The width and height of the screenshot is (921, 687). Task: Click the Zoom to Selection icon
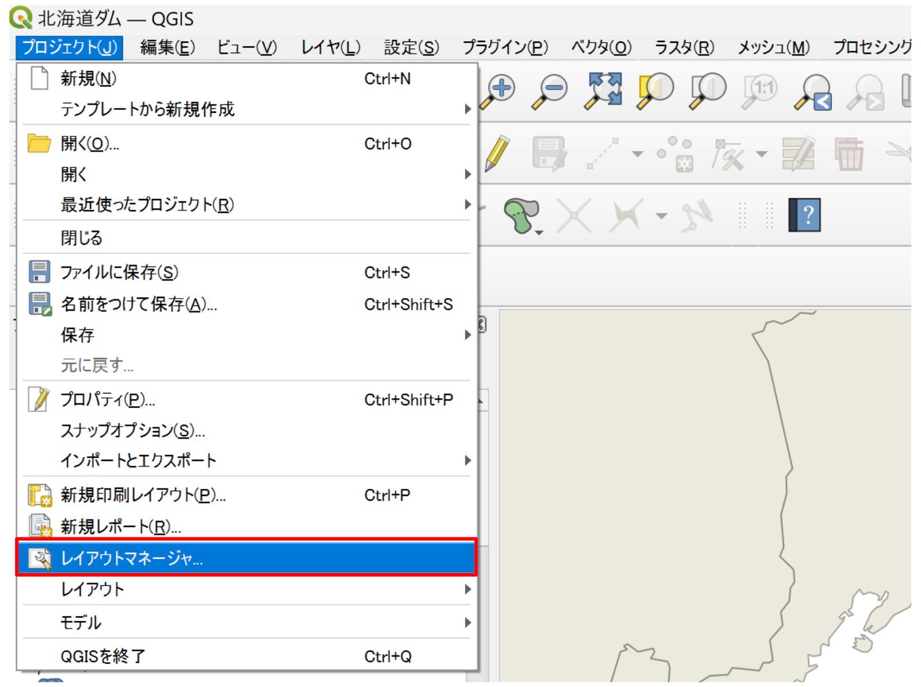click(x=655, y=91)
